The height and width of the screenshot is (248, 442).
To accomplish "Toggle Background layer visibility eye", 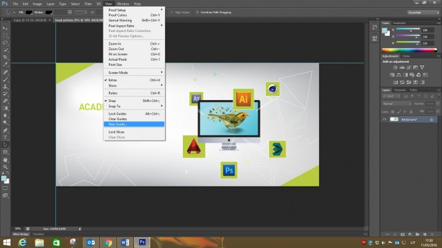I will (384, 119).
